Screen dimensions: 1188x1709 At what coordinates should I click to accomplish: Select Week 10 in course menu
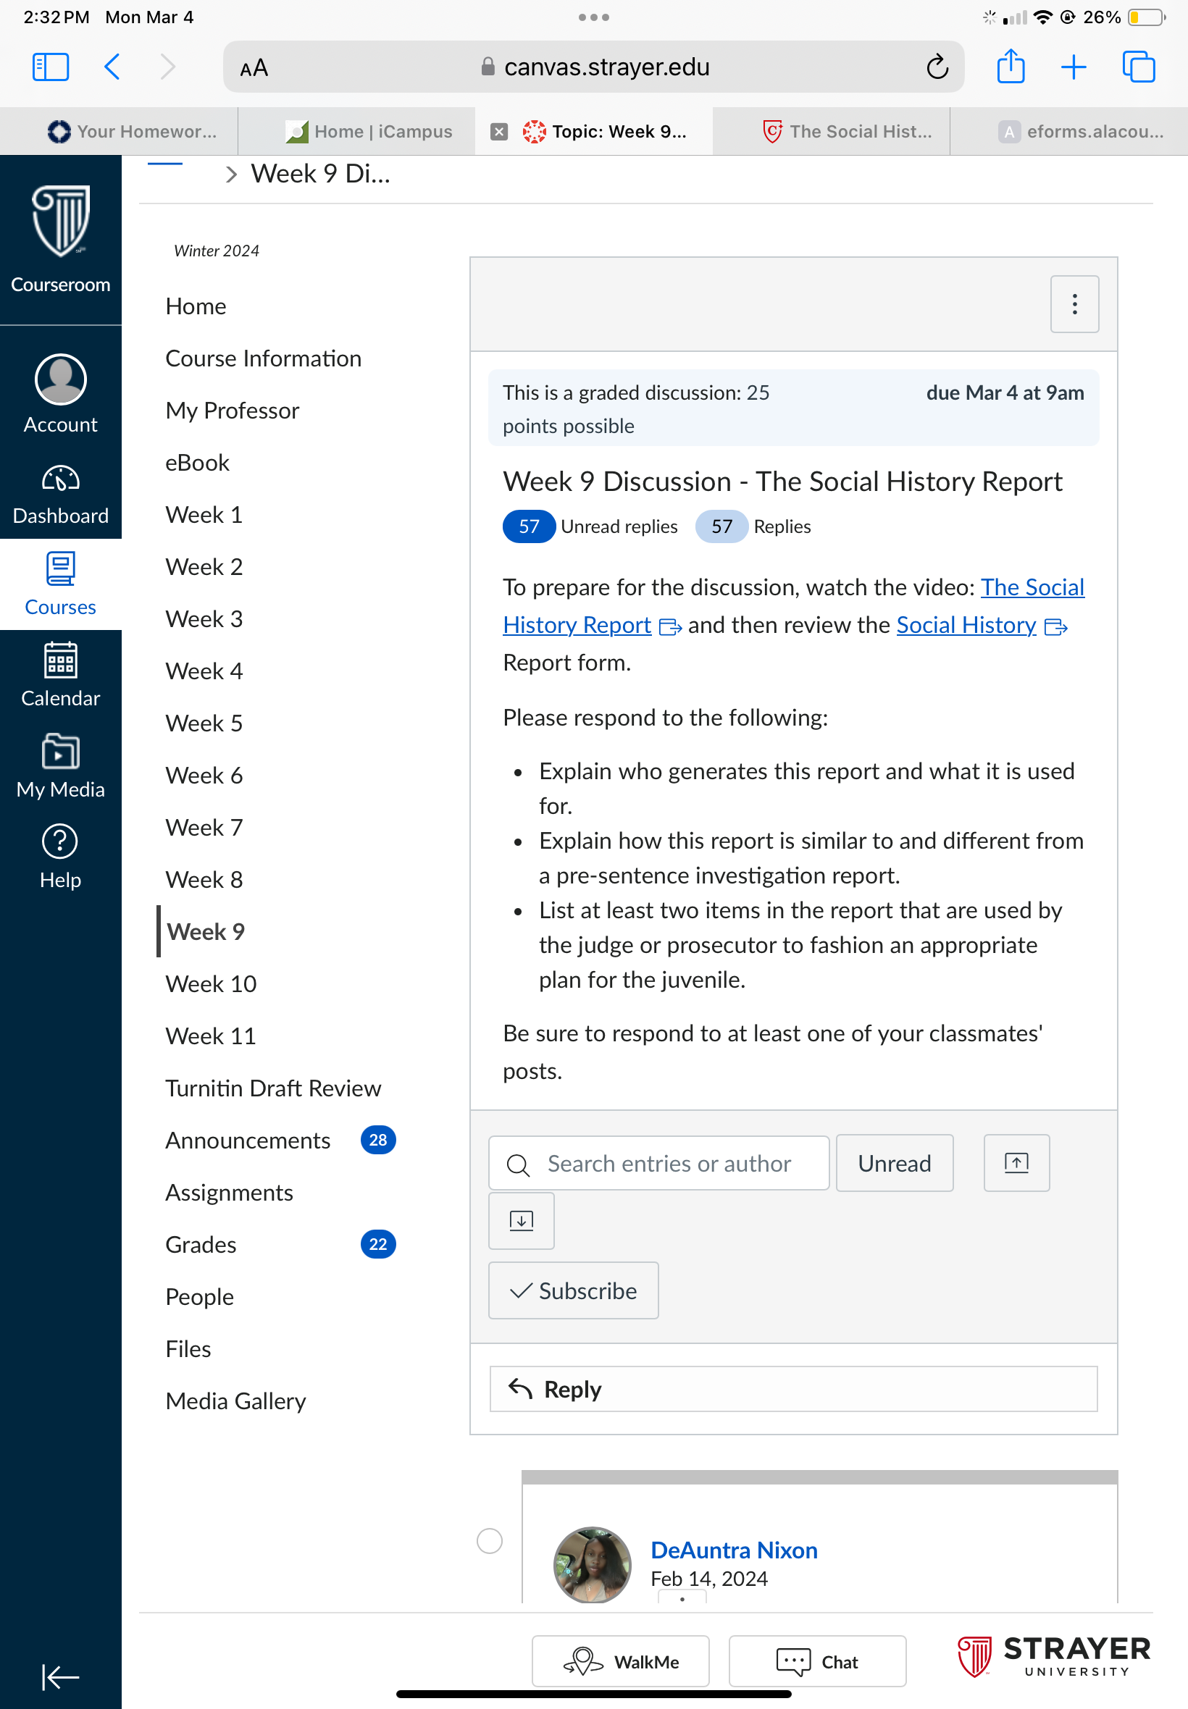coord(211,983)
